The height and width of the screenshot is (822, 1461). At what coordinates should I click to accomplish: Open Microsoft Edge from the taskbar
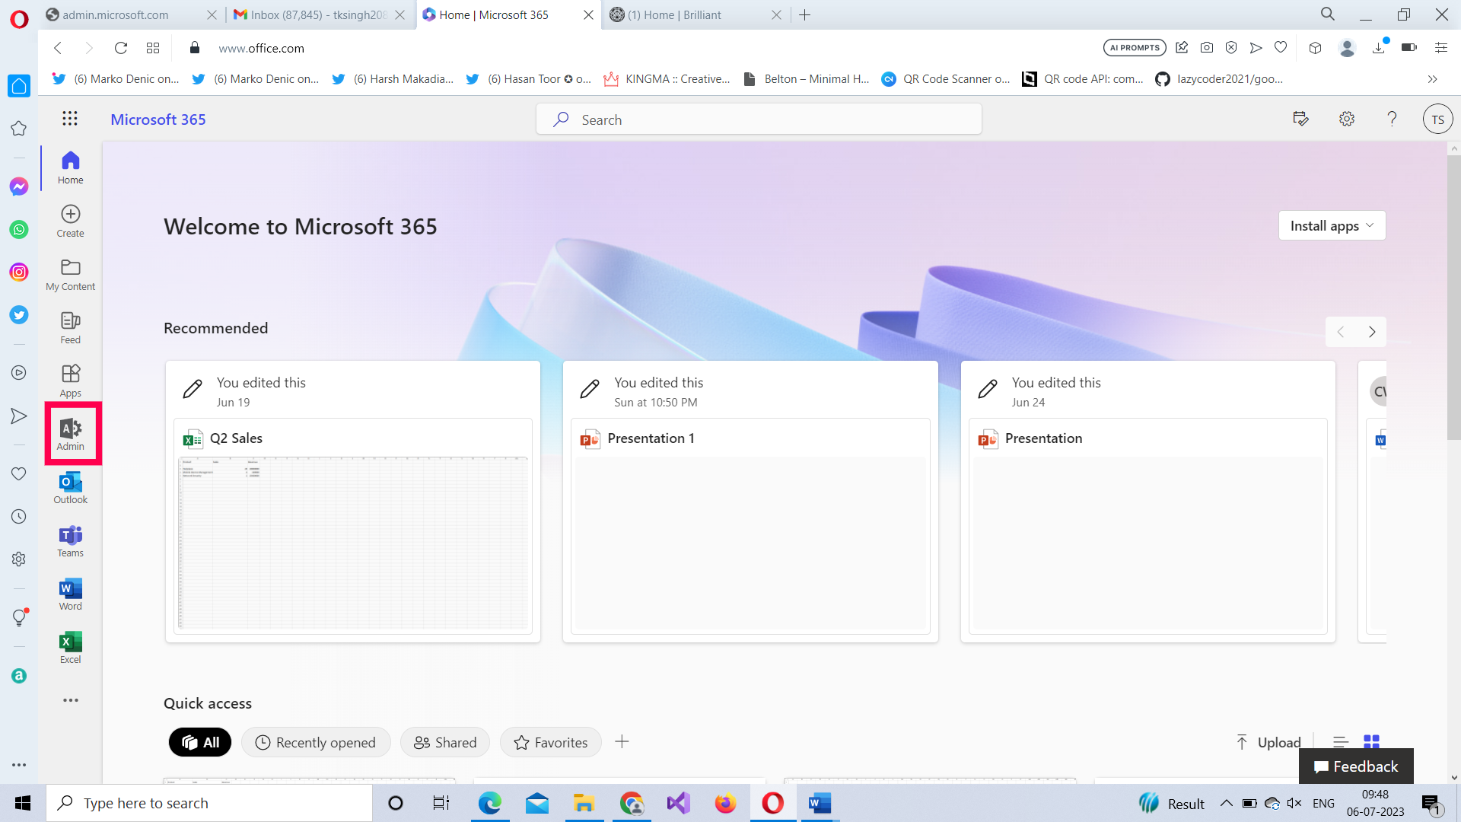pos(489,803)
